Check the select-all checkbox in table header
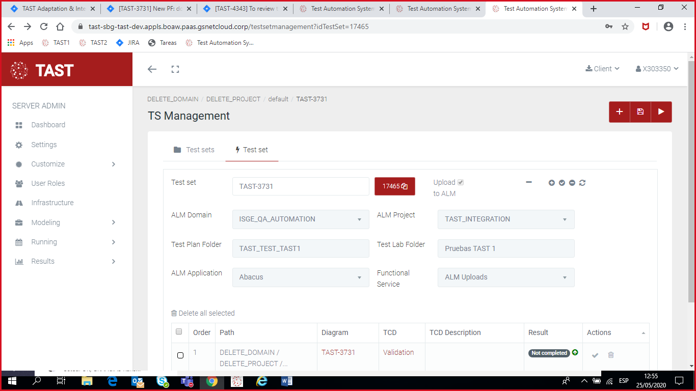Image resolution: width=696 pixels, height=391 pixels. pyautogui.click(x=179, y=332)
